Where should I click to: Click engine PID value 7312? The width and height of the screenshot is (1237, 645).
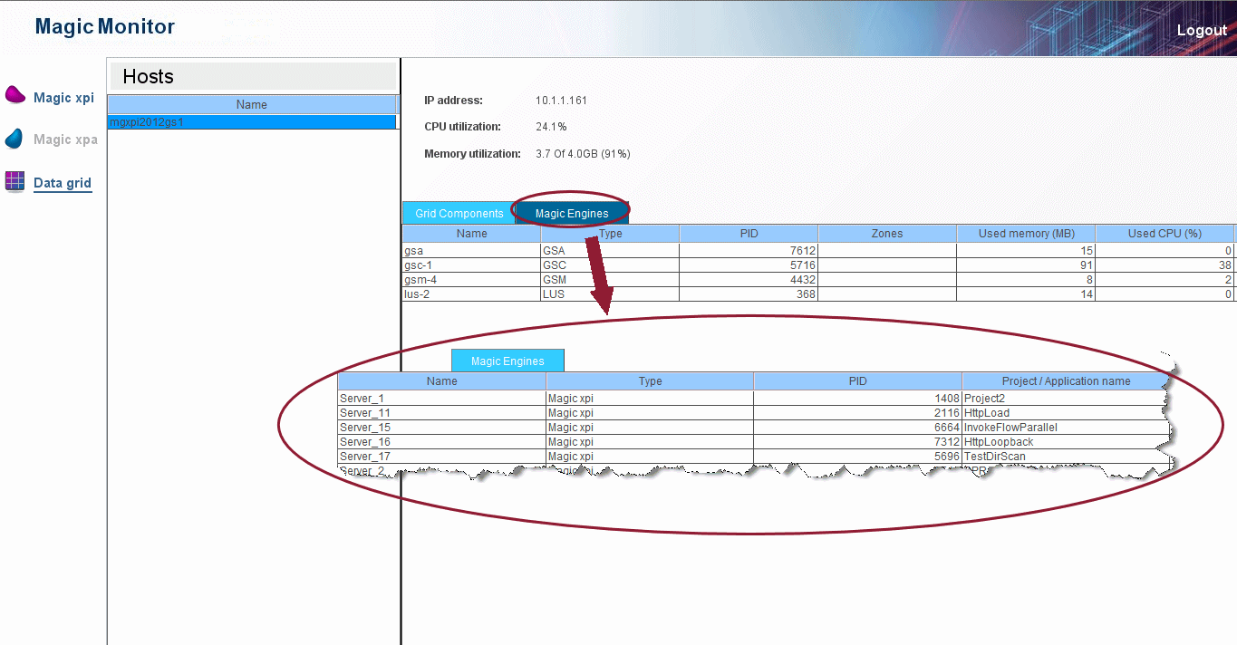pos(945,441)
